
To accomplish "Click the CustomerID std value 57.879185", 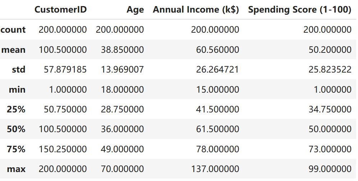I will (65, 70).
